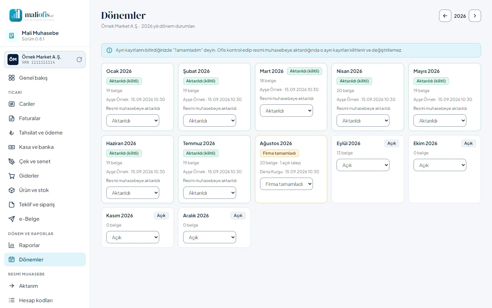This screenshot has height=308, width=492.
Task: Click the Ürün ve stok box icon
Action: pyautogui.click(x=12, y=190)
